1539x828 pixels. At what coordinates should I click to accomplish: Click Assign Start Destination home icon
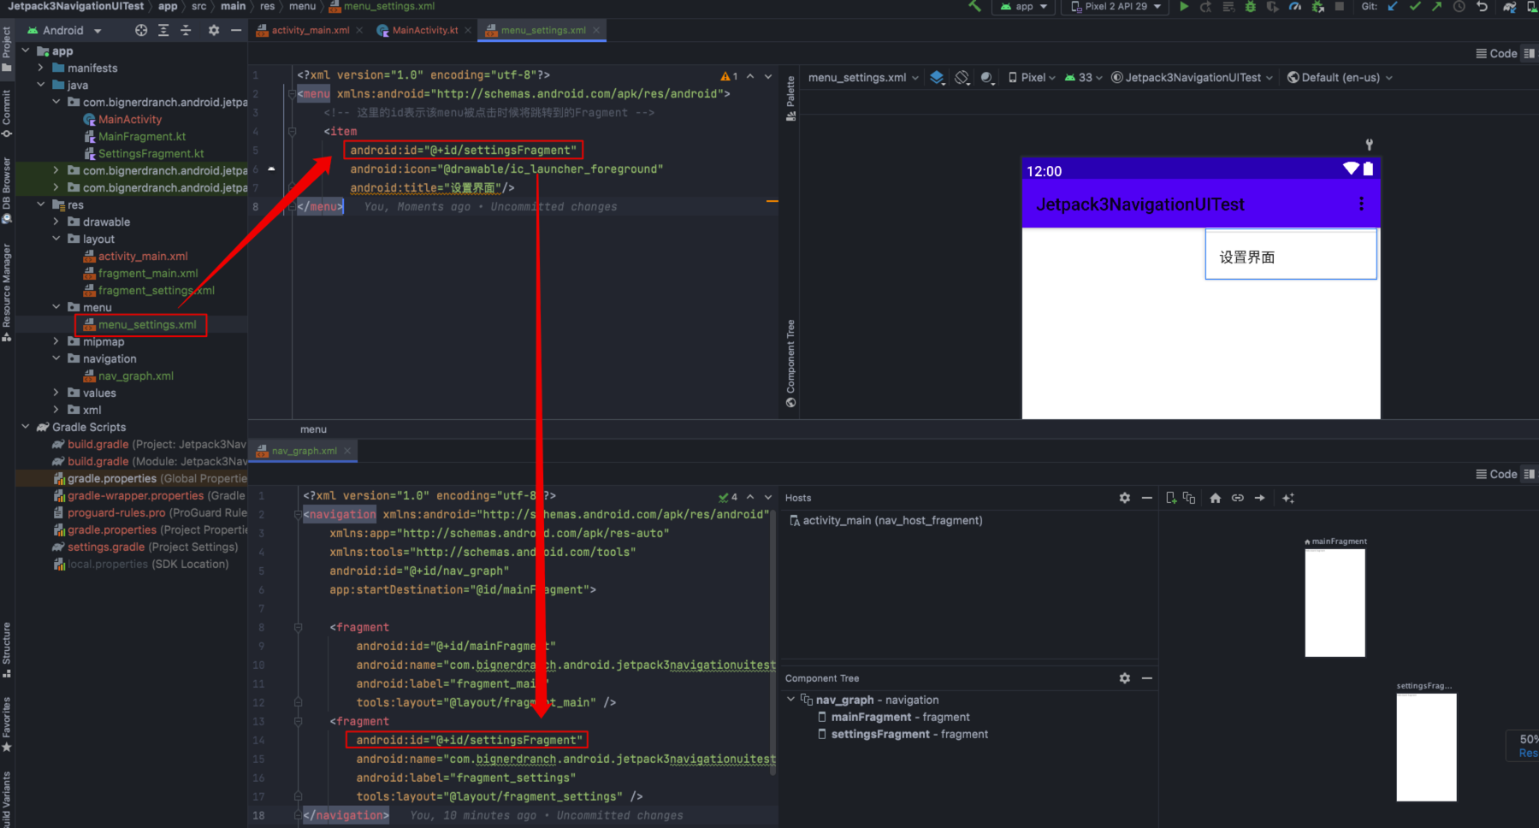[1216, 498]
